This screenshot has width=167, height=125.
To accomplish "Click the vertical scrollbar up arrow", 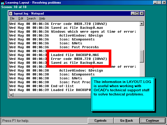I will [142, 24].
